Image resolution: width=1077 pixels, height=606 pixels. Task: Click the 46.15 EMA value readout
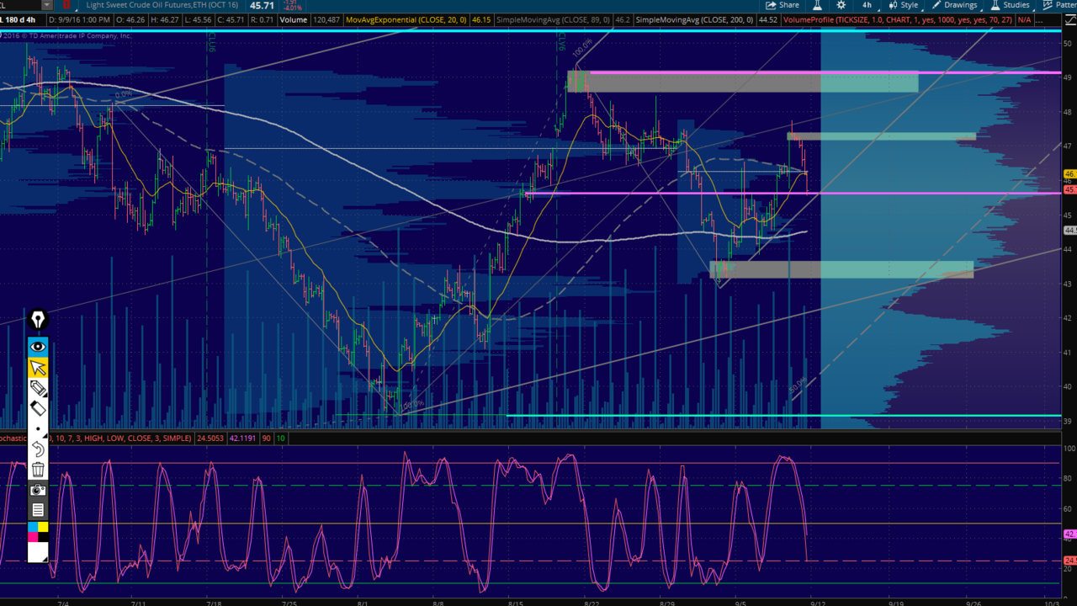coord(481,19)
